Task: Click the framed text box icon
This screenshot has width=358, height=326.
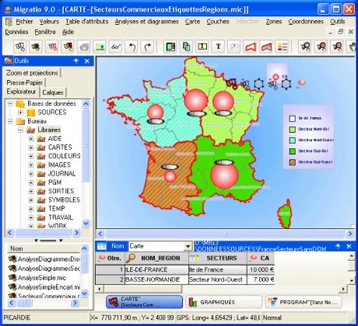Action: tap(202, 47)
